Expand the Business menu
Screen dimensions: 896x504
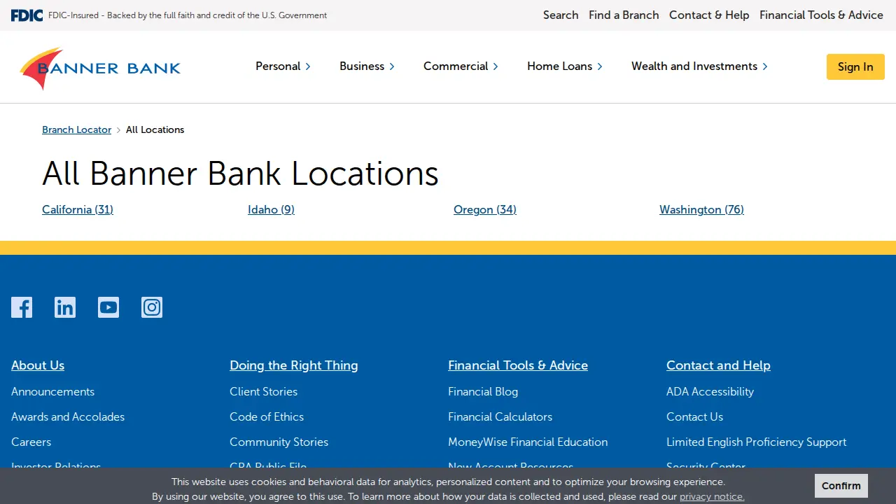coord(367,66)
